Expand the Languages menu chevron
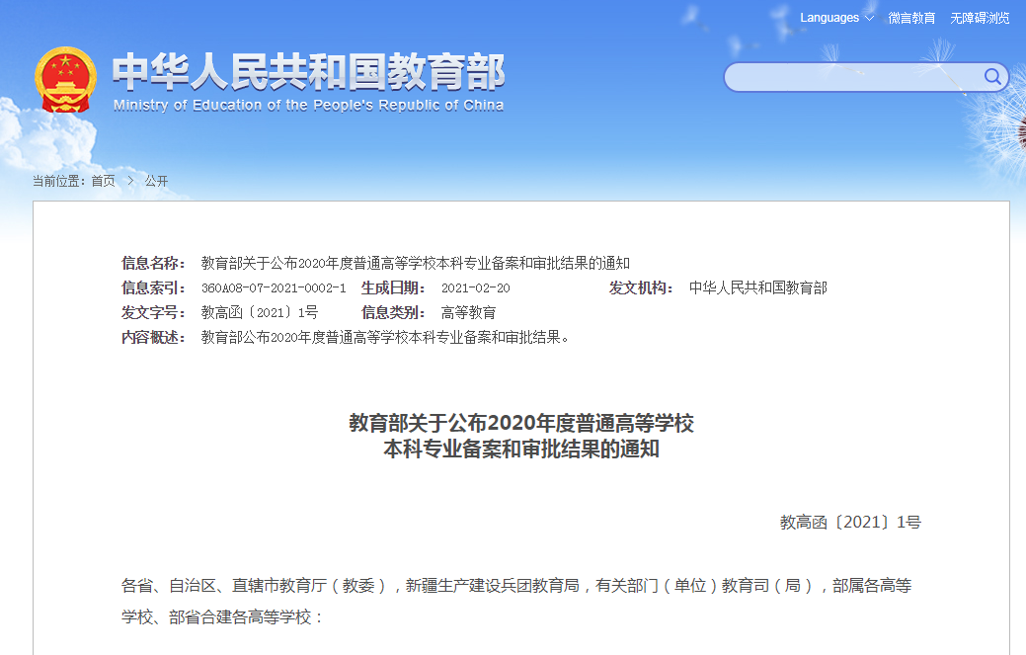The image size is (1026, 655). [868, 18]
